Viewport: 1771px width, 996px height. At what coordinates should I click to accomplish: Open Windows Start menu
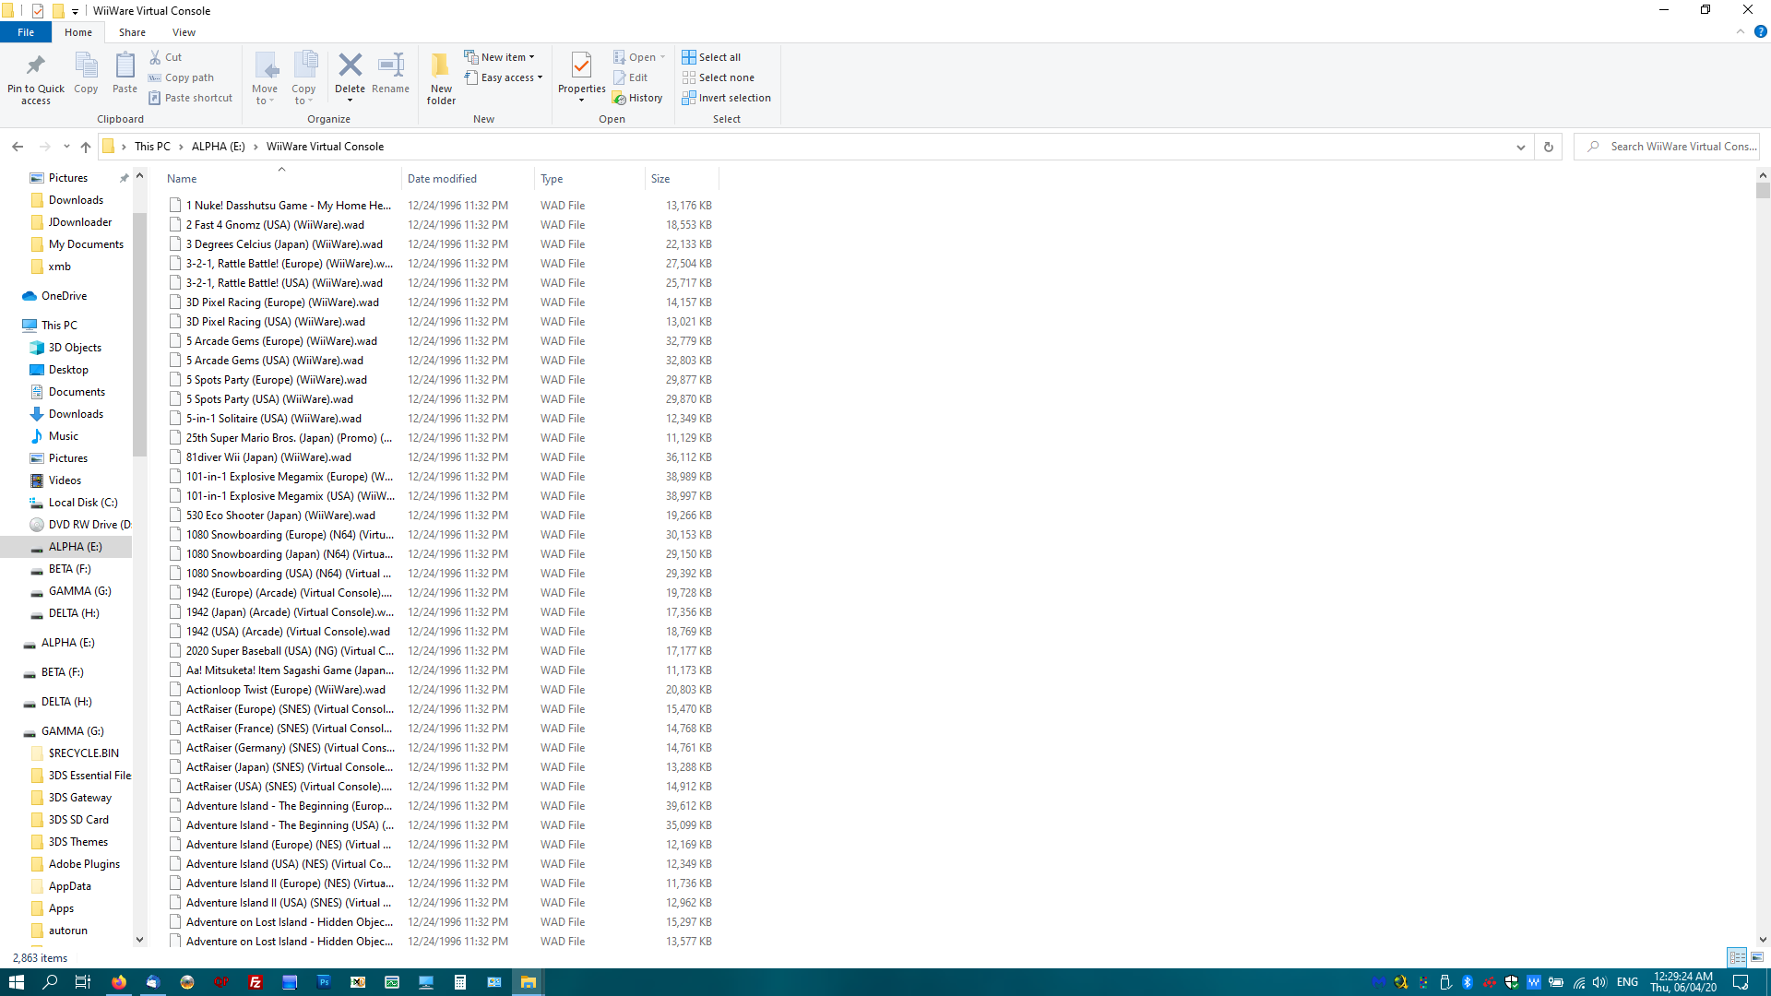(x=16, y=982)
